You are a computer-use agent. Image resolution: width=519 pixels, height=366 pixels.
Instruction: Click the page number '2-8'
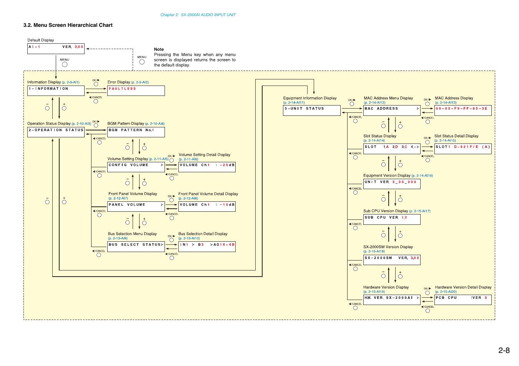pos(504,350)
